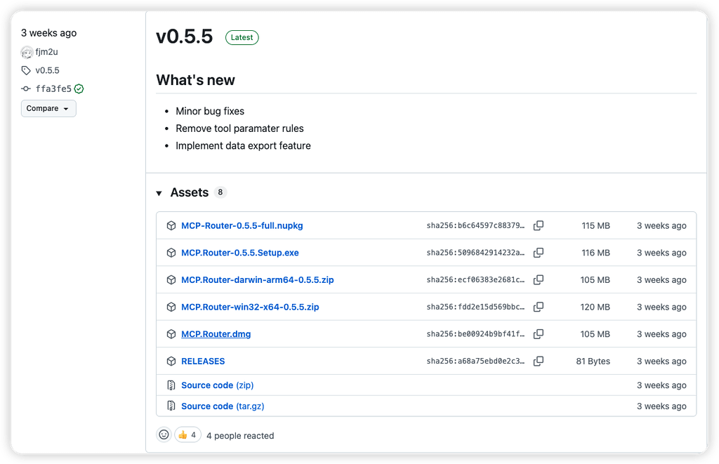Toggle the thumbs up reaction
This screenshot has height=464, width=719.
188,435
